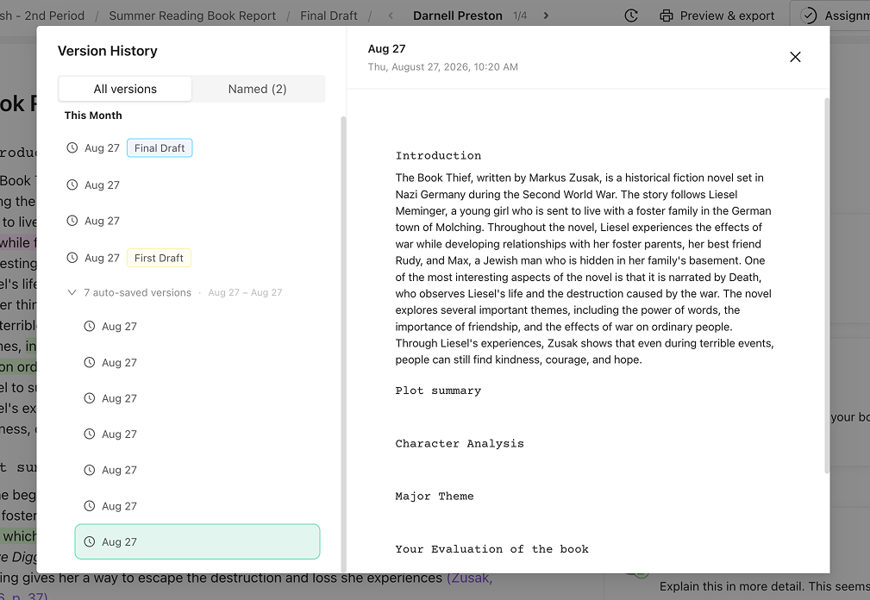
Task: Collapse the 7 auto-saved versions group
Action: [72, 292]
